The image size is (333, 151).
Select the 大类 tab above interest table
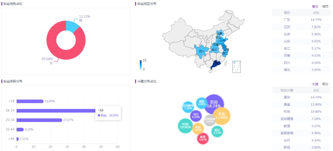[x=315, y=84]
